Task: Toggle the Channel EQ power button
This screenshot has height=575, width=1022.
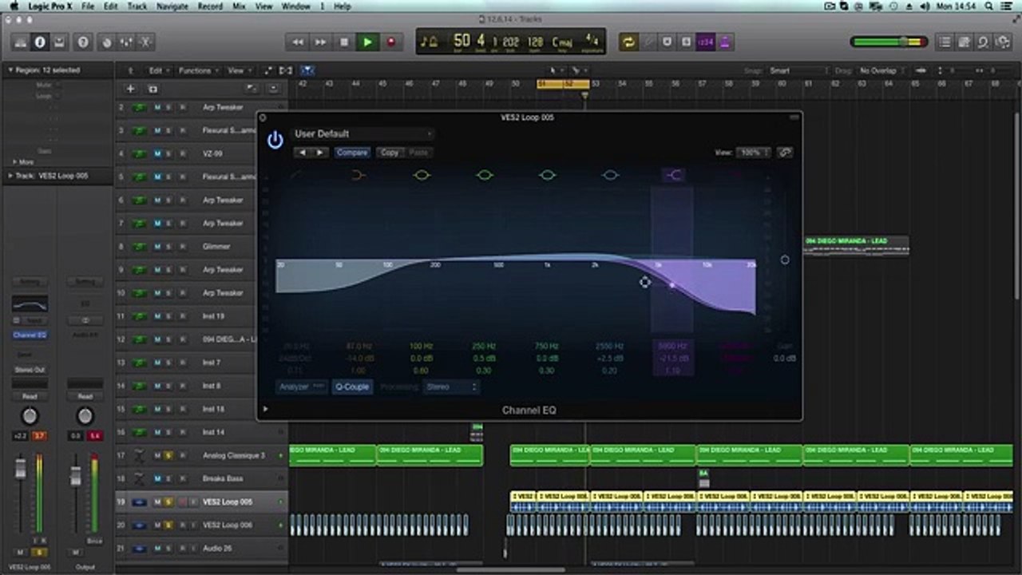Action: click(275, 141)
